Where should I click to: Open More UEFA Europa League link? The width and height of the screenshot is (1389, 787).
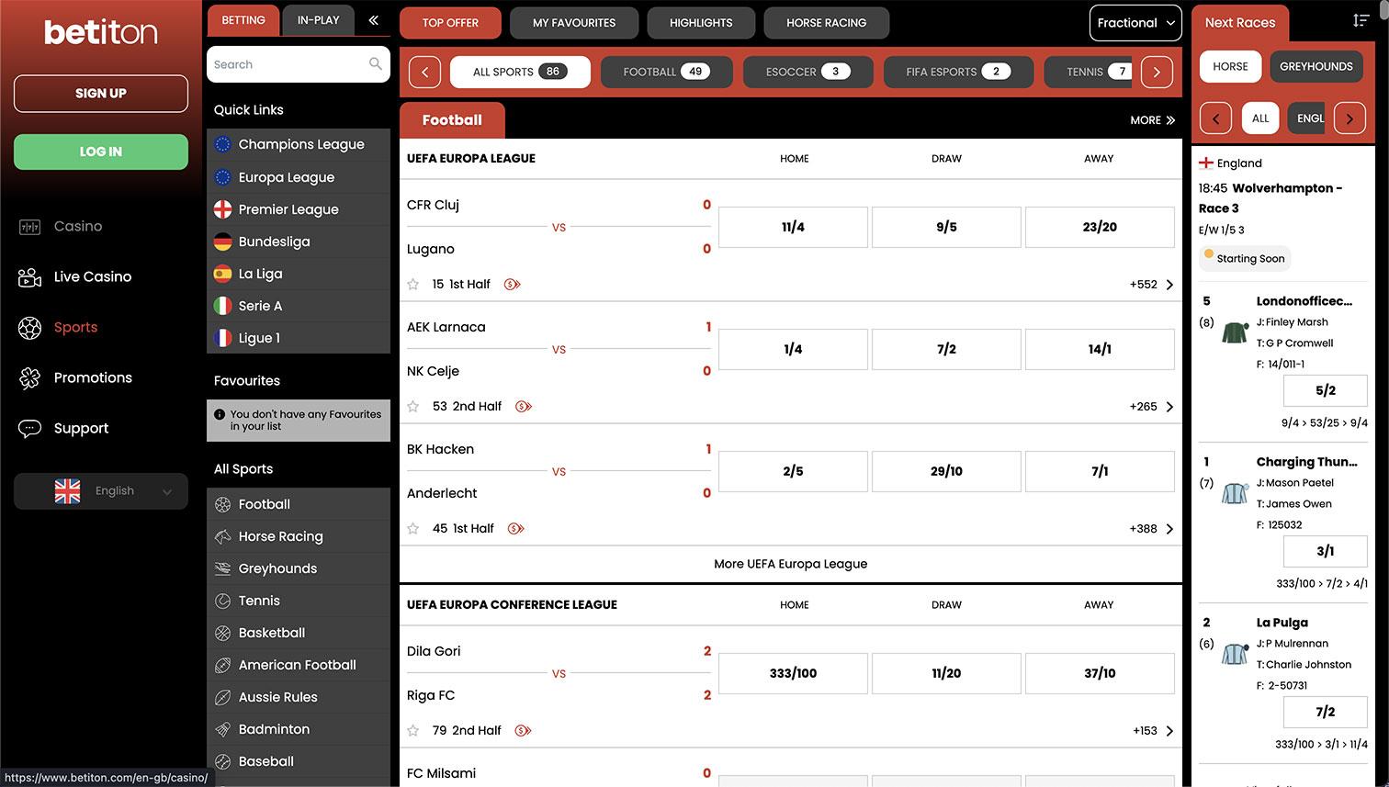790,564
